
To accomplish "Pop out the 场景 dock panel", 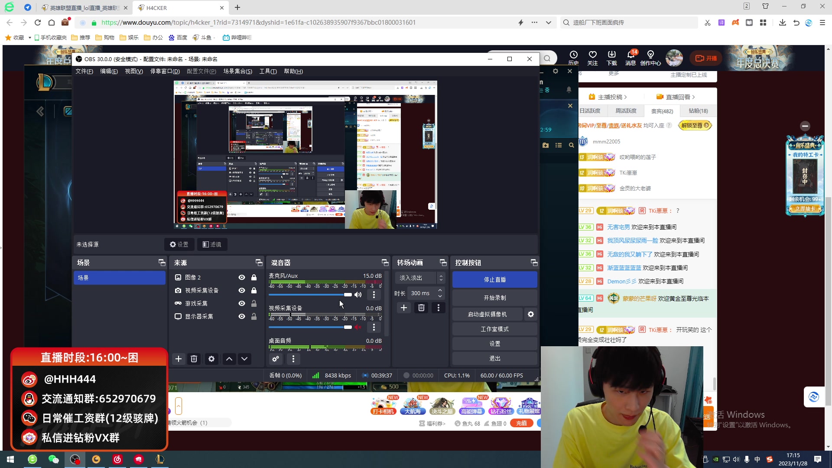I will (x=162, y=263).
